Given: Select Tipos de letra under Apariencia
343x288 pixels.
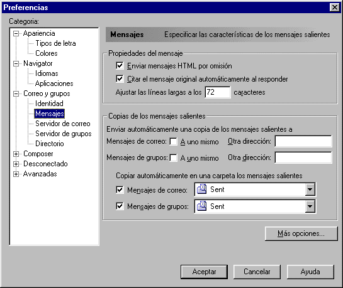Looking at the screenshot, I should (x=55, y=43).
